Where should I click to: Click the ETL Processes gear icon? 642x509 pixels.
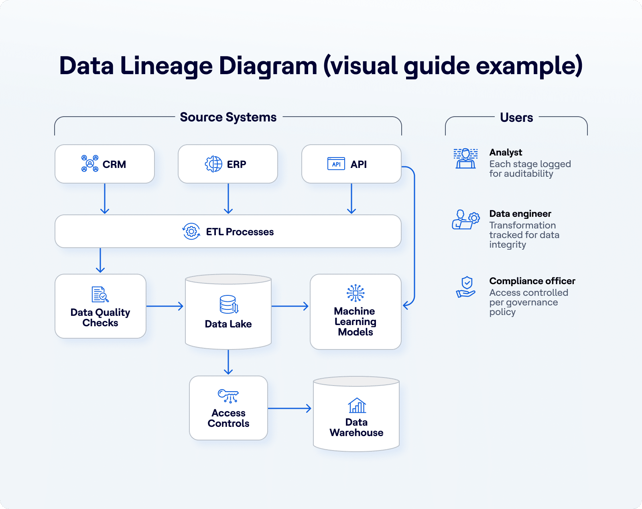click(191, 231)
